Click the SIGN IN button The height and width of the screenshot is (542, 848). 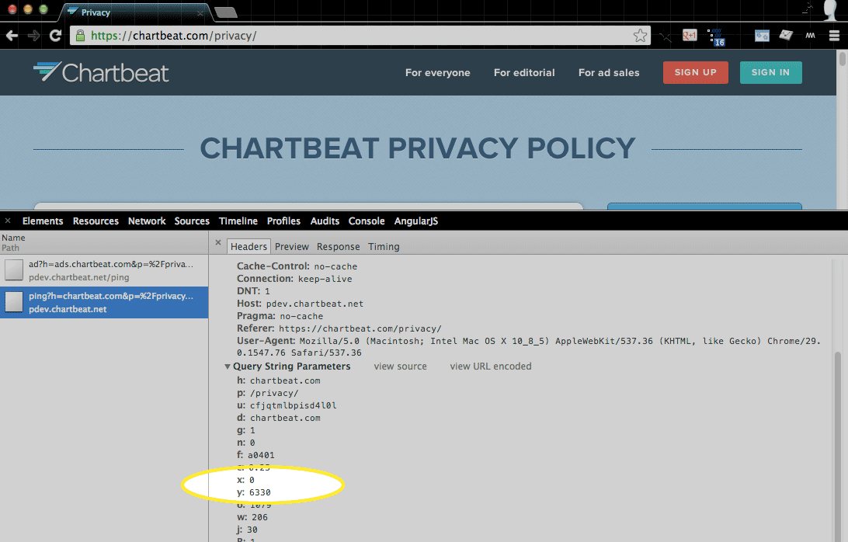[770, 72]
